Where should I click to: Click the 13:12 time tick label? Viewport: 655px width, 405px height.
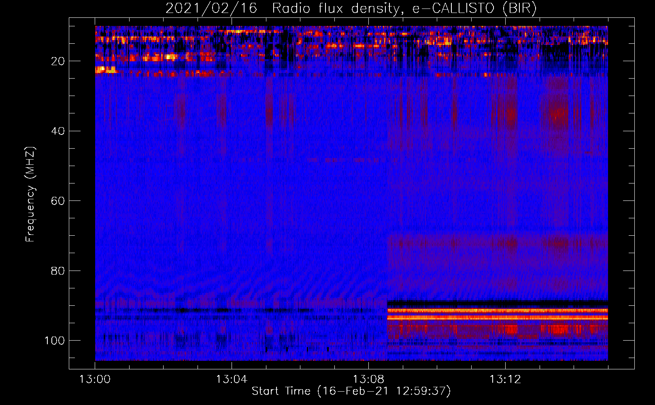(505, 379)
